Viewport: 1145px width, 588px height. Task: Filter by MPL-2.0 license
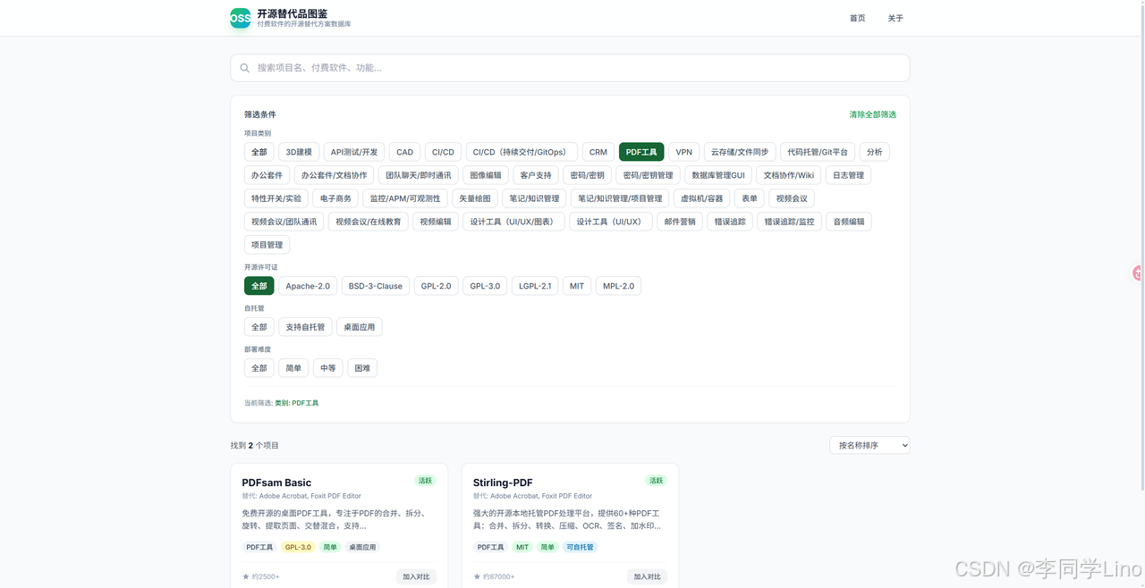618,286
